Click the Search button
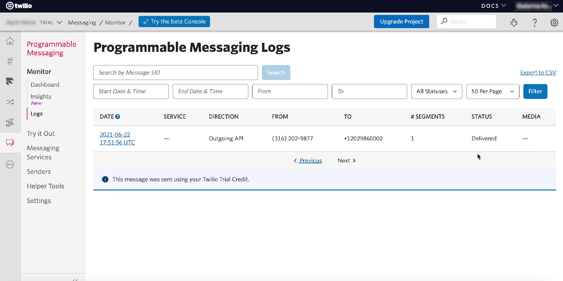Image resolution: width=563 pixels, height=281 pixels. [276, 73]
